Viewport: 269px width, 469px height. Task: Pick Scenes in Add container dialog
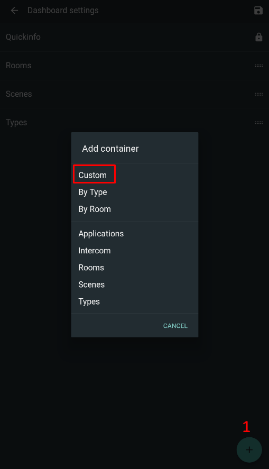pos(91,285)
